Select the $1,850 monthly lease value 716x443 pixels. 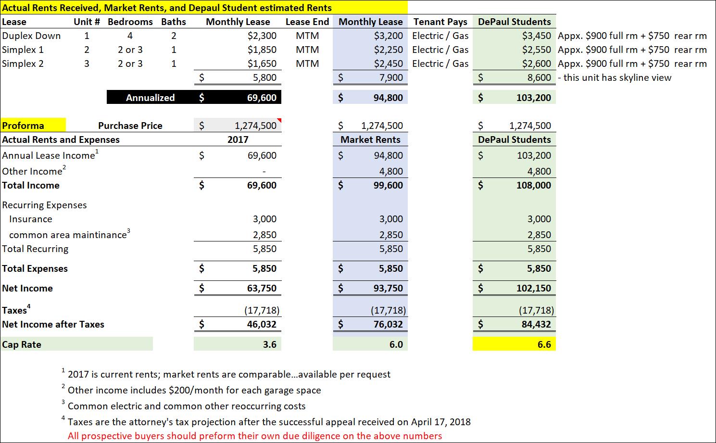pos(262,50)
